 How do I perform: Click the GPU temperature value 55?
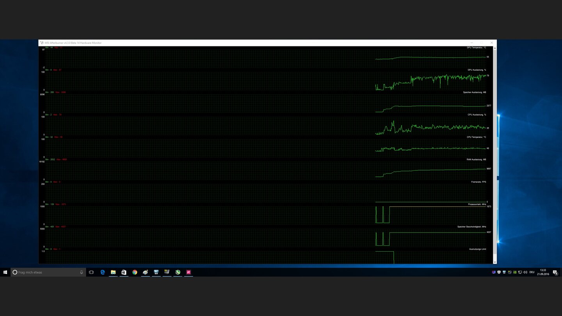[488, 57]
